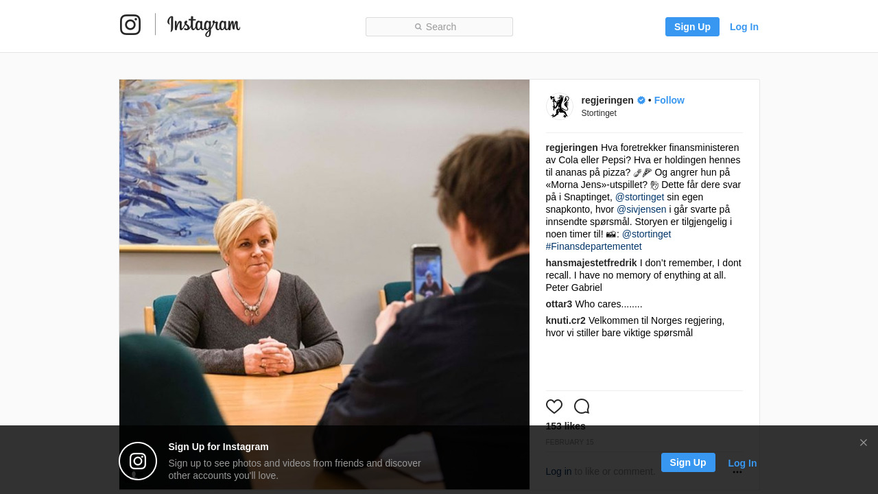
Task: Open comments with speech bubble icon
Action: (582, 406)
